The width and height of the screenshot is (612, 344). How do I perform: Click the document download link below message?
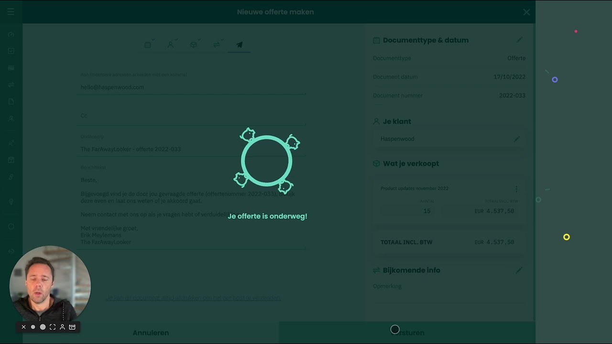193,298
